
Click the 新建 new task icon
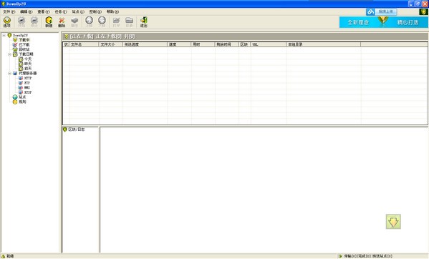click(x=49, y=22)
